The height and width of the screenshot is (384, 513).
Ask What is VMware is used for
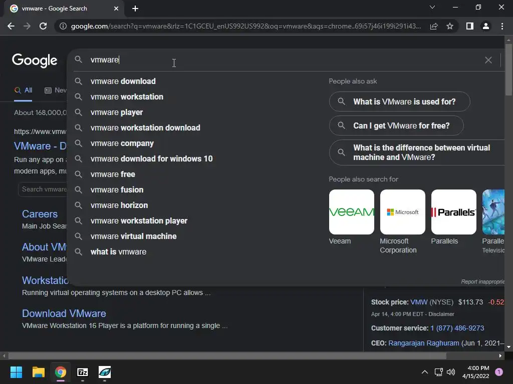399,101
